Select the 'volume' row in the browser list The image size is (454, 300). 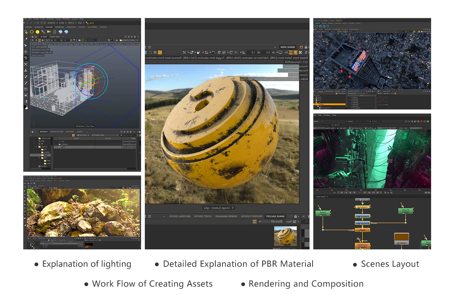pos(95,144)
